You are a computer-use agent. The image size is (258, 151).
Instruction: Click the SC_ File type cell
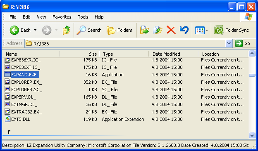110,90
